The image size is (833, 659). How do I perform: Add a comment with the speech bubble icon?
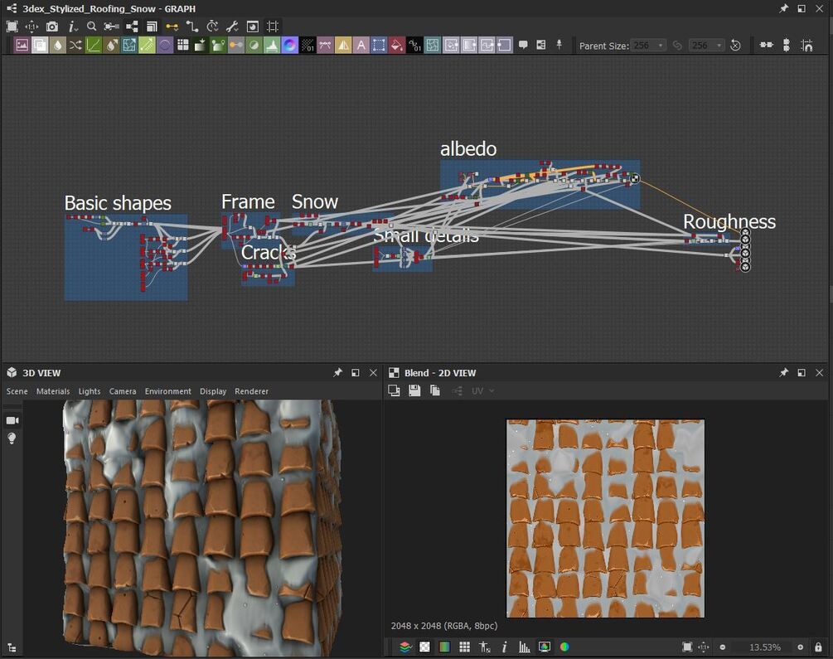(523, 46)
